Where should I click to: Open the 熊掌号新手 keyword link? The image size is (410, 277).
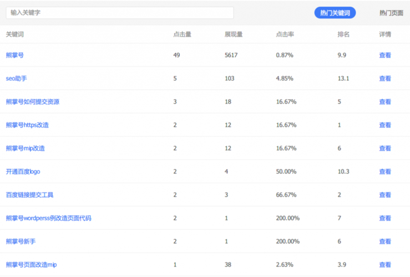pos(21,241)
